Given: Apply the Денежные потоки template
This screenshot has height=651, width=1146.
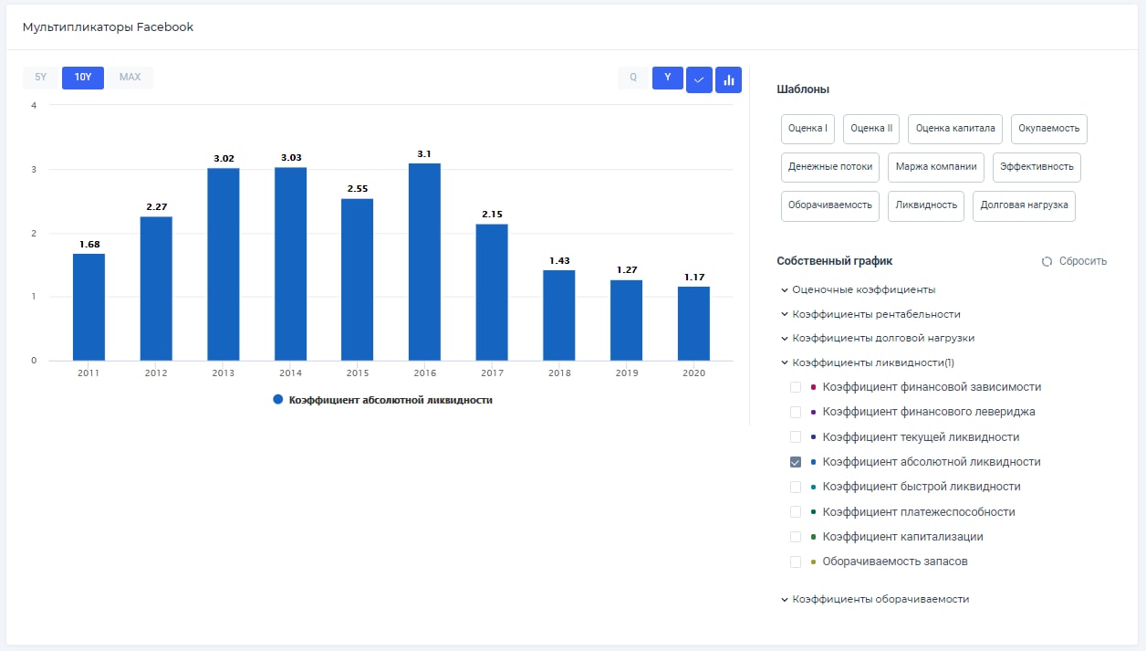Looking at the screenshot, I should click(x=830, y=167).
